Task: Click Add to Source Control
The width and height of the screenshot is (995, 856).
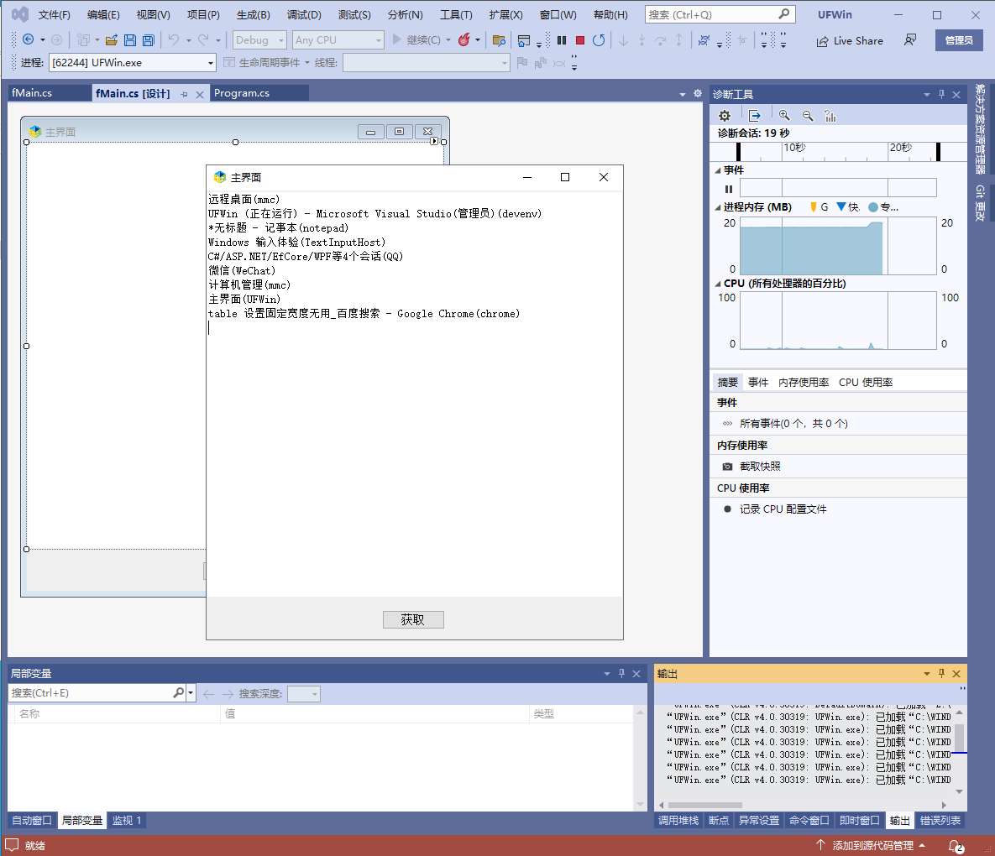Action: click(x=871, y=846)
